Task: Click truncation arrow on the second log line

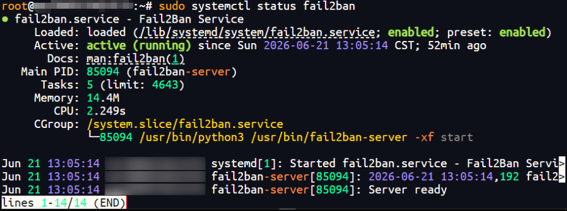Action: [x=562, y=177]
